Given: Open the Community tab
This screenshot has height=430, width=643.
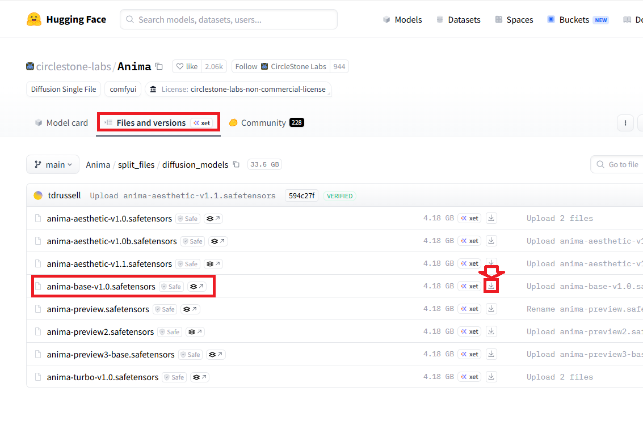Looking at the screenshot, I should (x=267, y=123).
